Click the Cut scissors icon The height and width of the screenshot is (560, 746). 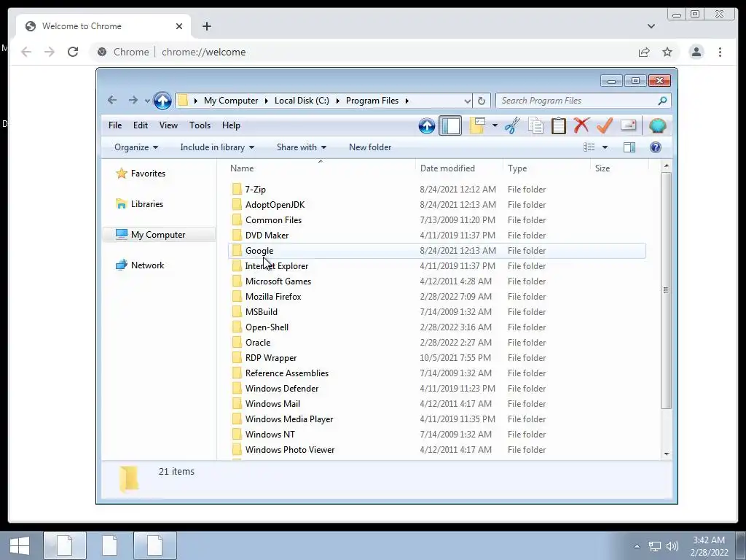click(512, 125)
